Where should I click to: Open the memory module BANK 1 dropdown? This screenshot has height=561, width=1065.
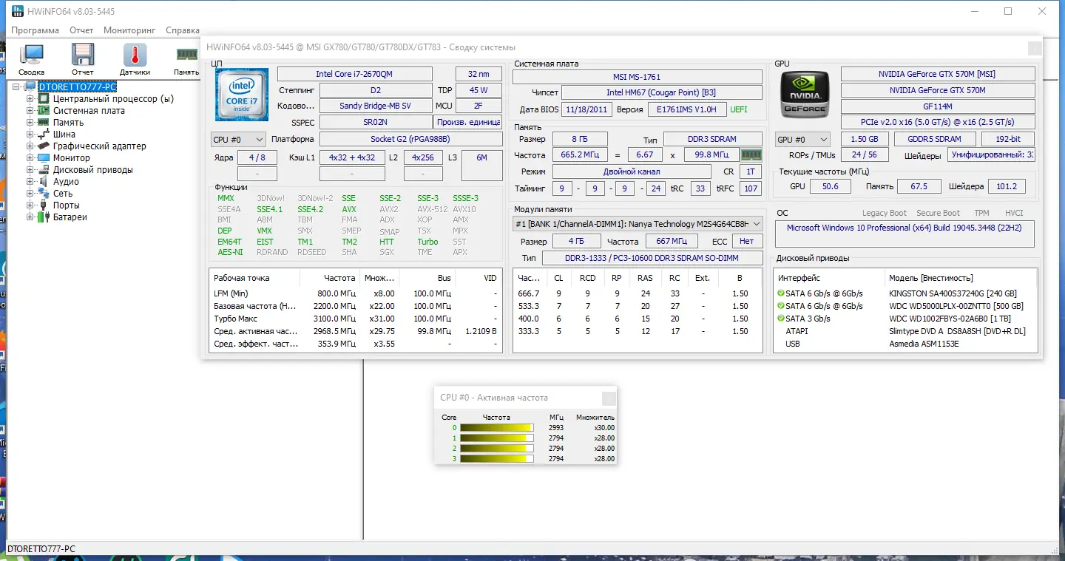pyautogui.click(x=638, y=224)
